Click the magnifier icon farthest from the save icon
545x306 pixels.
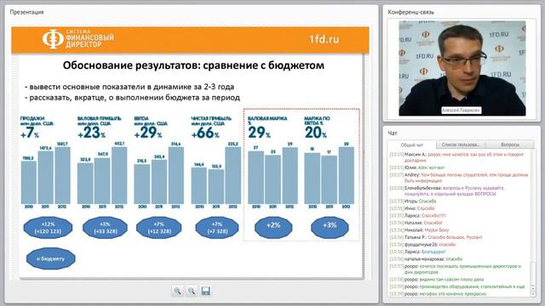tap(178, 291)
